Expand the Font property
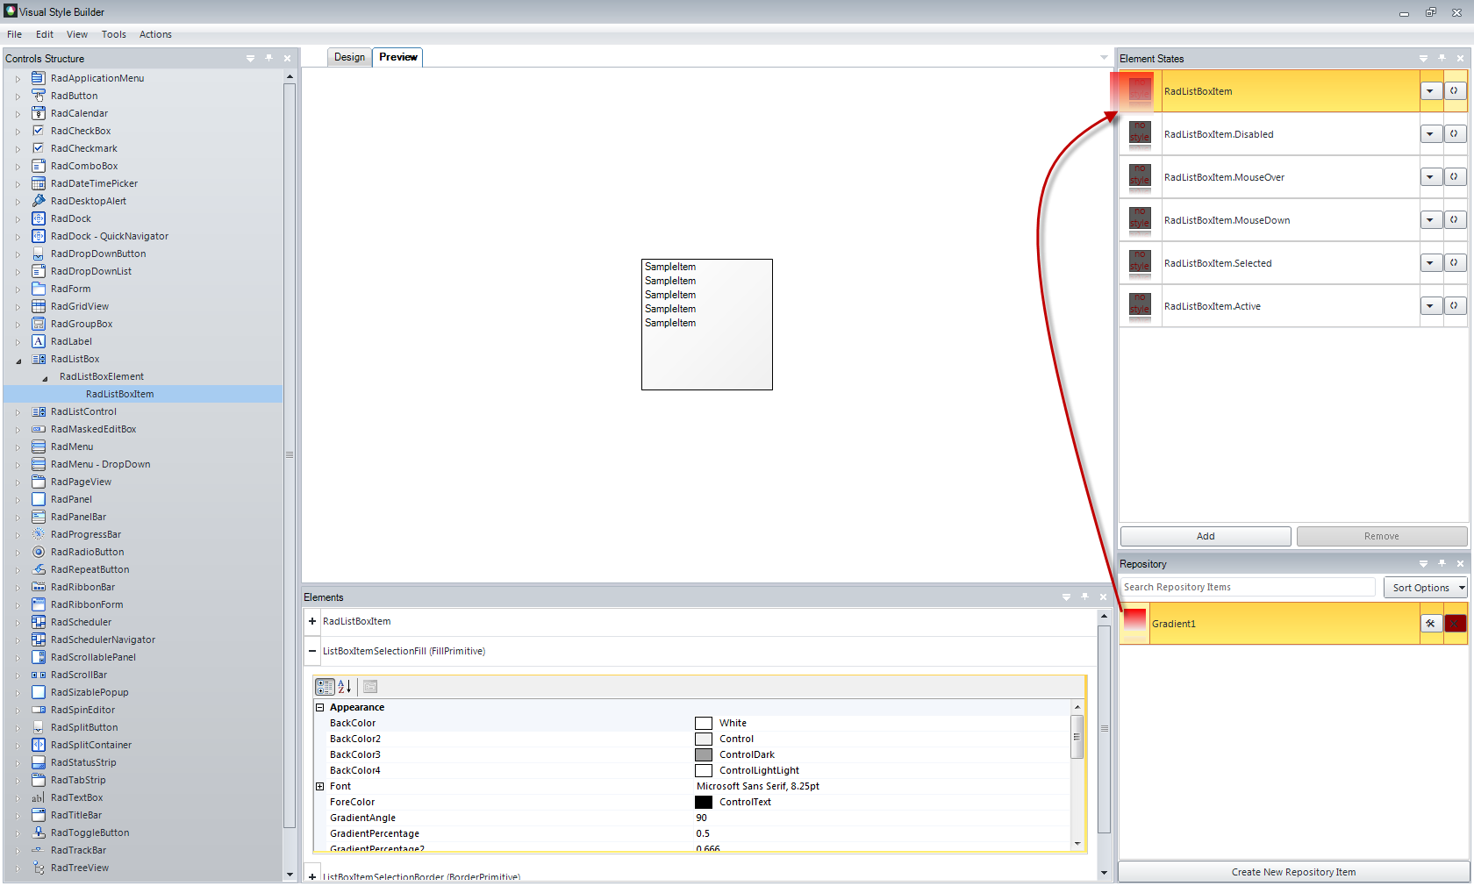Viewport: 1474px width, 886px height. click(x=320, y=786)
